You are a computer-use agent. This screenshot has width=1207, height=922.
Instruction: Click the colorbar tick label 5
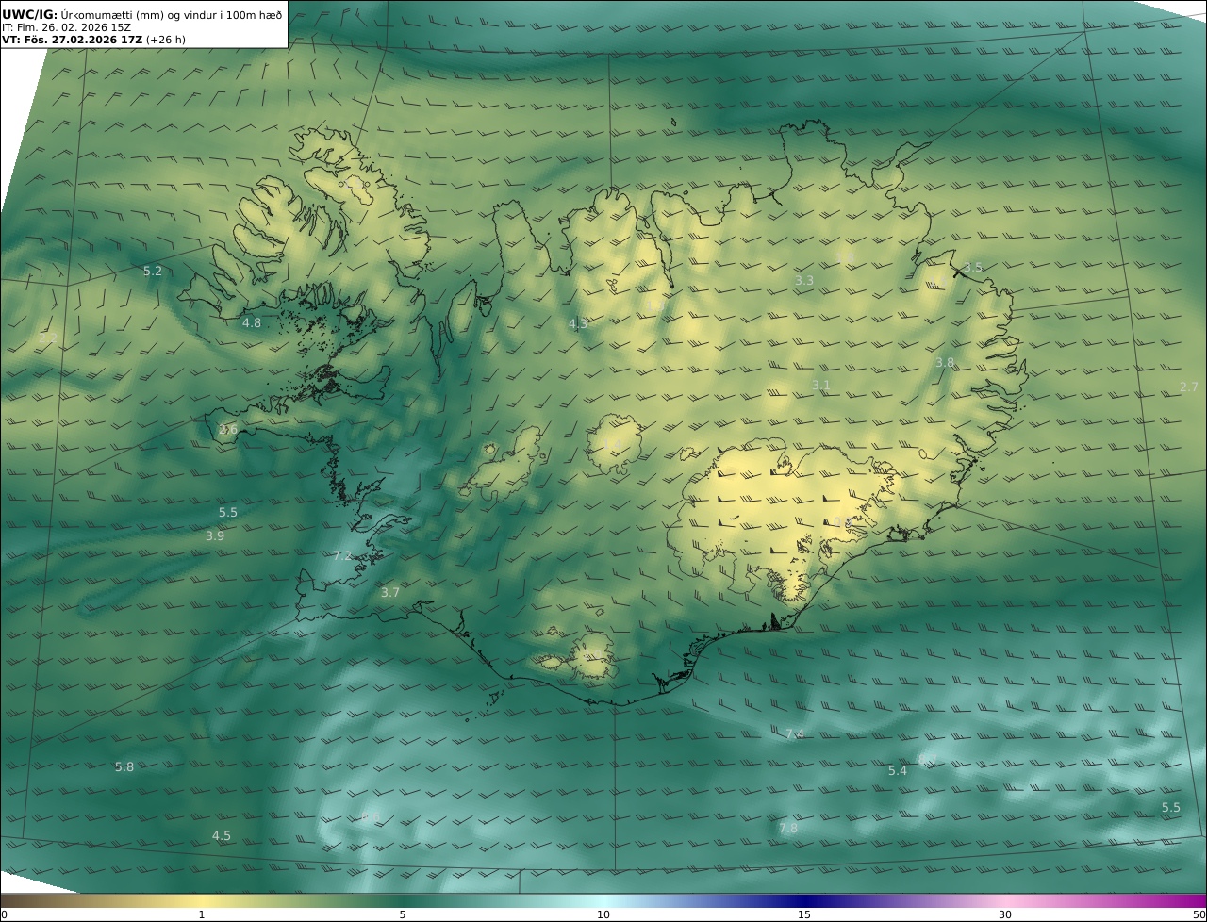403,914
